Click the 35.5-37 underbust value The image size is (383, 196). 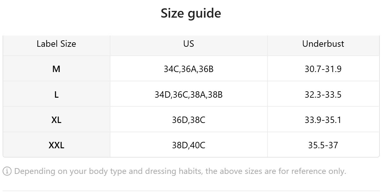click(x=323, y=145)
